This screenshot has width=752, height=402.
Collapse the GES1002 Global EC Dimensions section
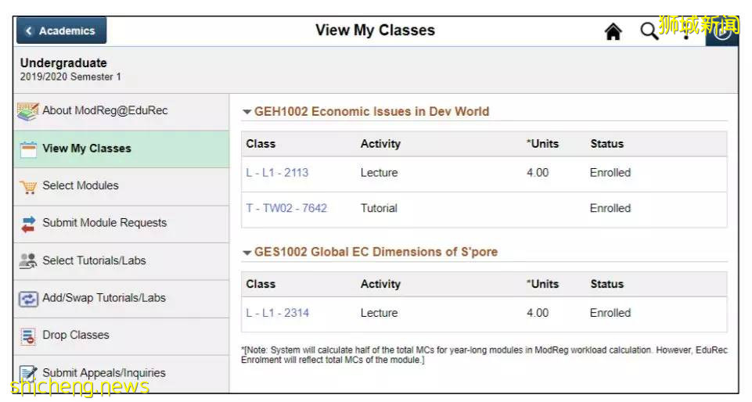coord(247,253)
